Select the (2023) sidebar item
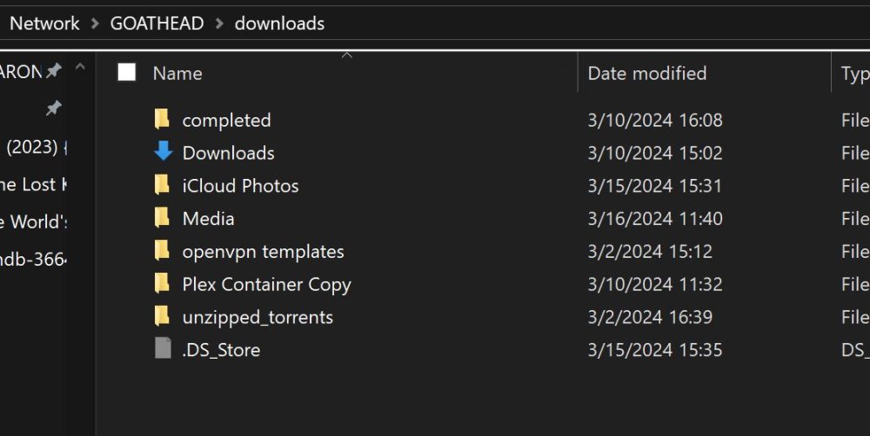Image resolution: width=870 pixels, height=436 pixels. [33, 148]
